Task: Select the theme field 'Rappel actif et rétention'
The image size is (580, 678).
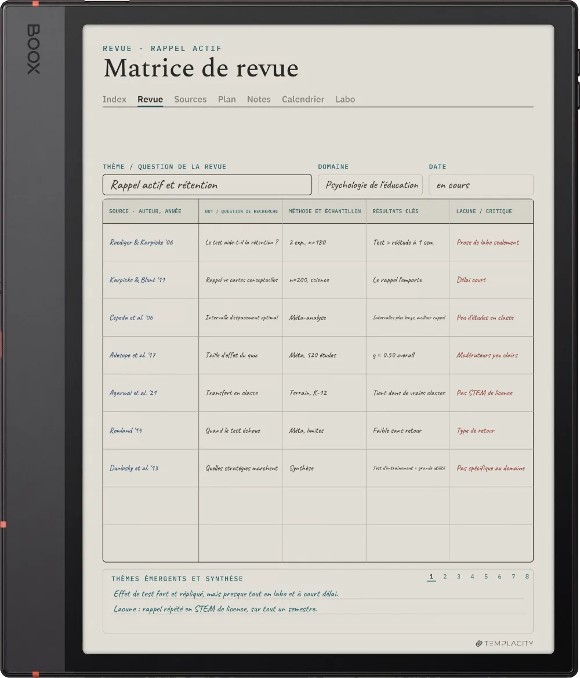Action: point(207,185)
